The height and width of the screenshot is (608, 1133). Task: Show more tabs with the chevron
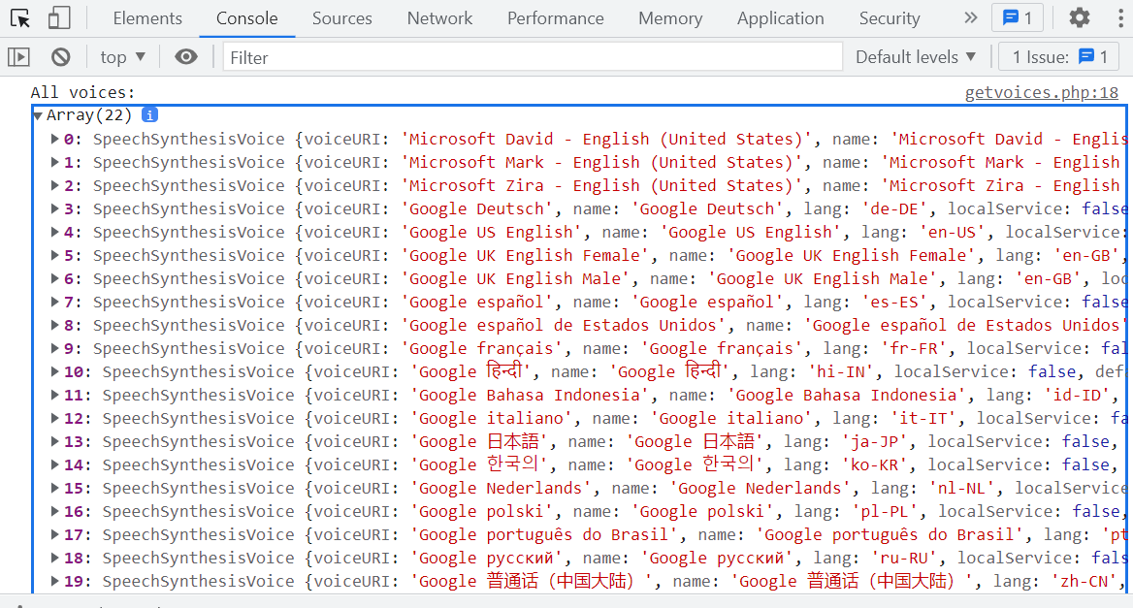pos(970,18)
